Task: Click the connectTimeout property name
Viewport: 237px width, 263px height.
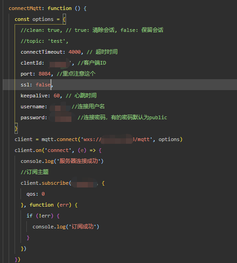Action: [x=41, y=52]
